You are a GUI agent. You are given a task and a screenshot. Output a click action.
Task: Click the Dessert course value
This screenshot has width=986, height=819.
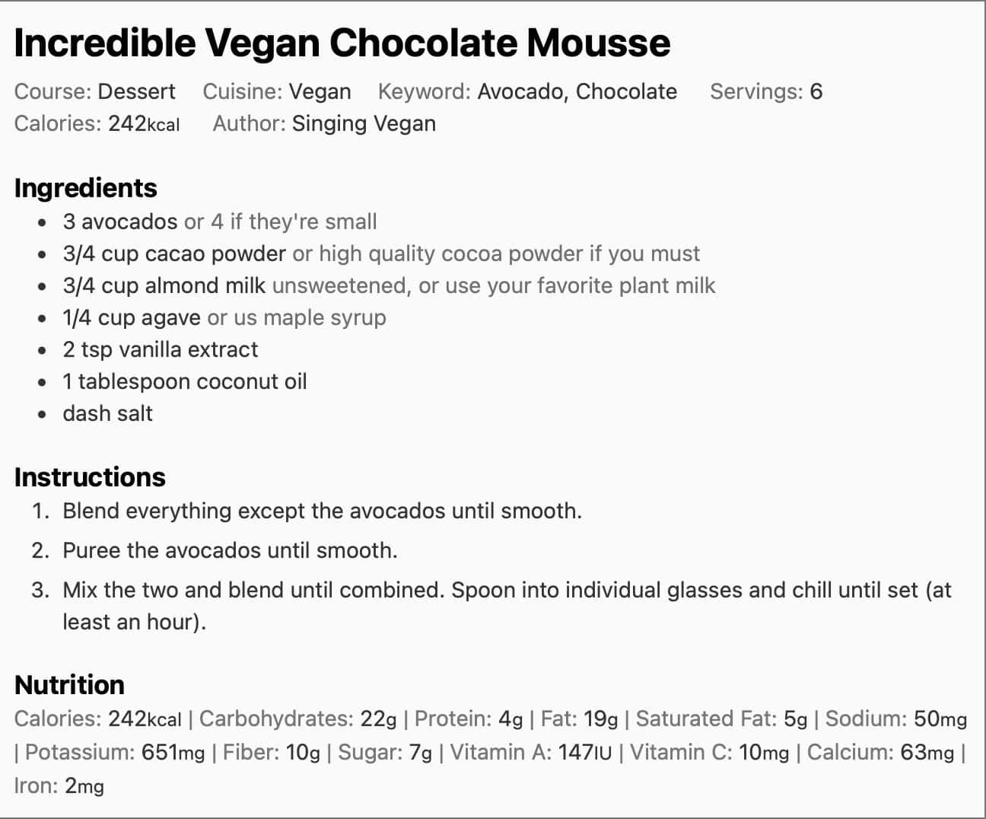137,91
